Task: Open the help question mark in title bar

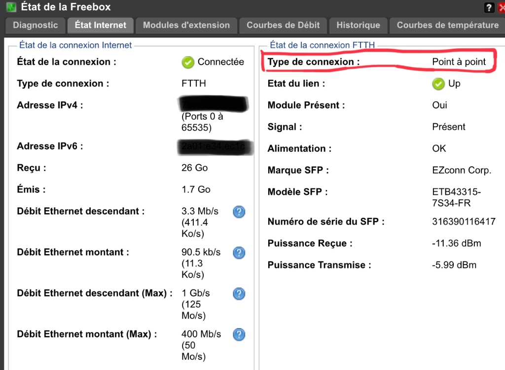Action: [x=489, y=7]
